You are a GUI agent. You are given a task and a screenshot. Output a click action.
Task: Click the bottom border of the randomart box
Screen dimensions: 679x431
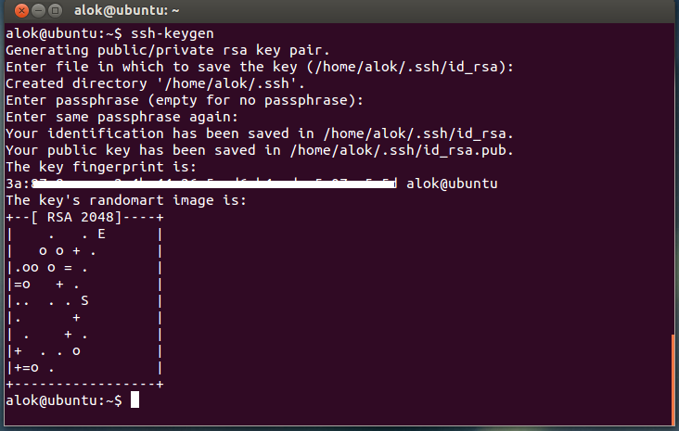point(84,384)
